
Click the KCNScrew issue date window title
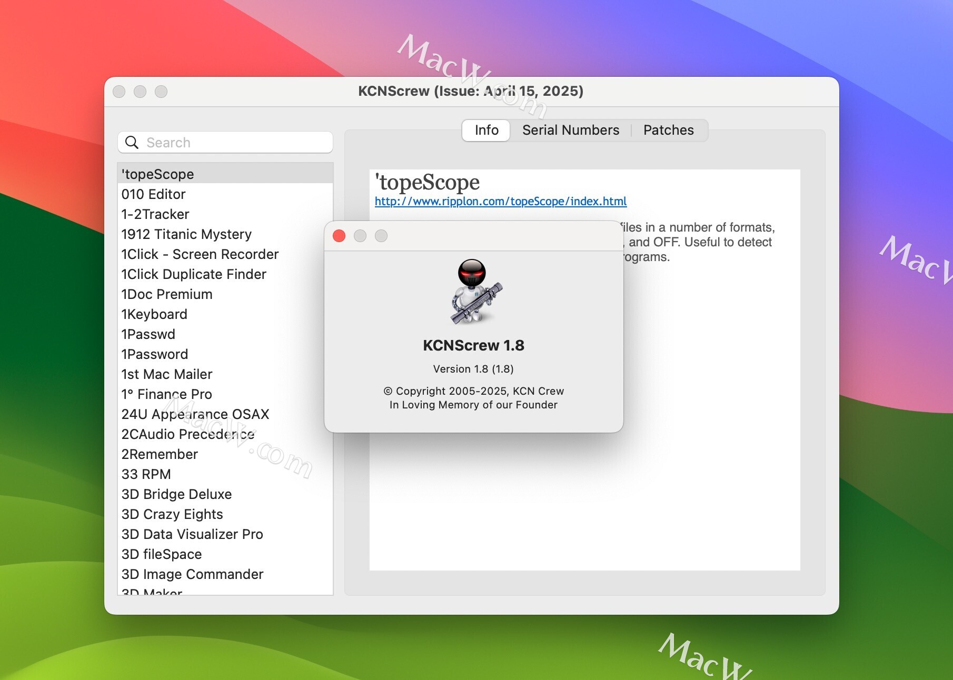471,91
